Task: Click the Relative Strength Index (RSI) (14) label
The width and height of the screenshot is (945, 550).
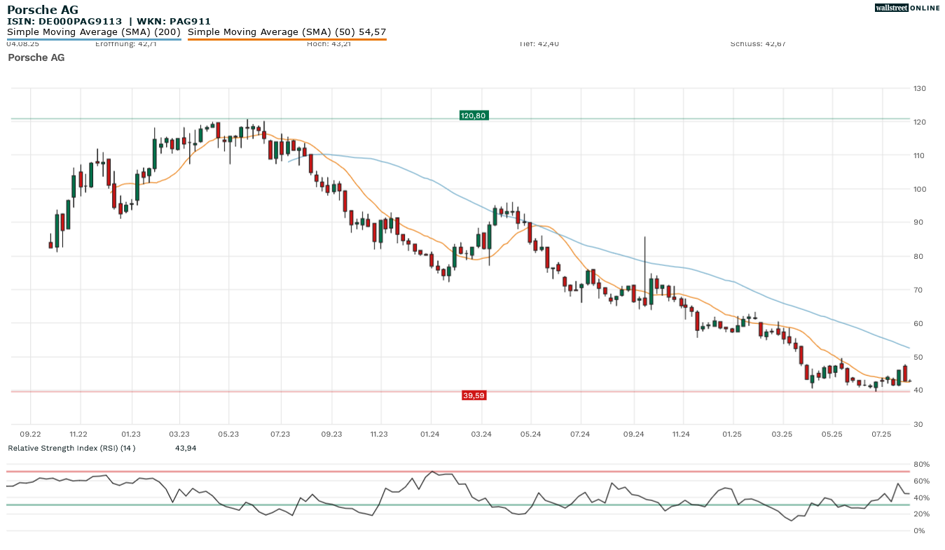Action: pos(71,448)
